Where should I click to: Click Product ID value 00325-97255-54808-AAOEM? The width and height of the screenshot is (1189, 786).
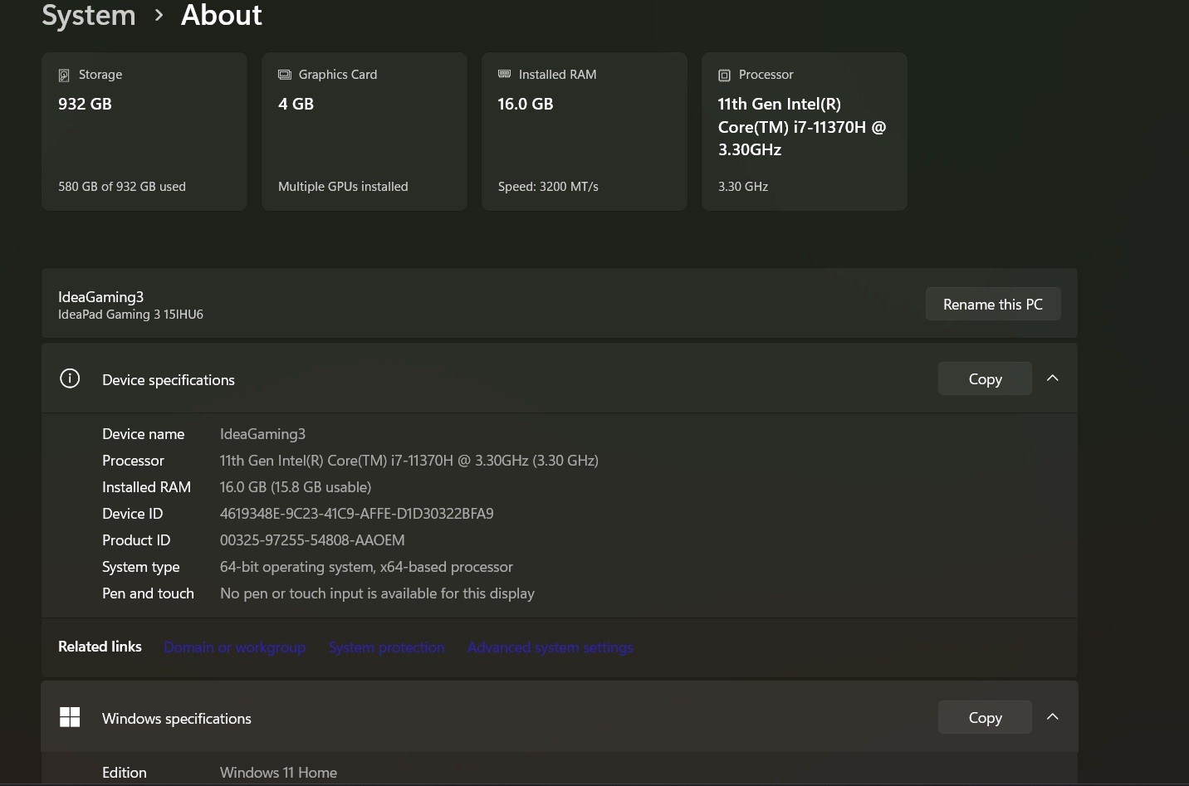tap(312, 540)
